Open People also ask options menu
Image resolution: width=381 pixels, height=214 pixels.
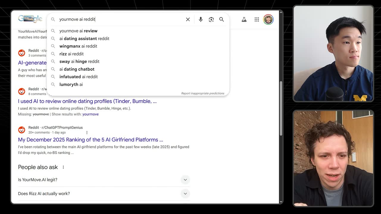(63, 167)
